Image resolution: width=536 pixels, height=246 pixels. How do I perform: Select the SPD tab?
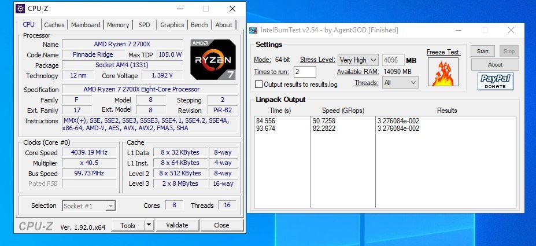click(x=144, y=25)
